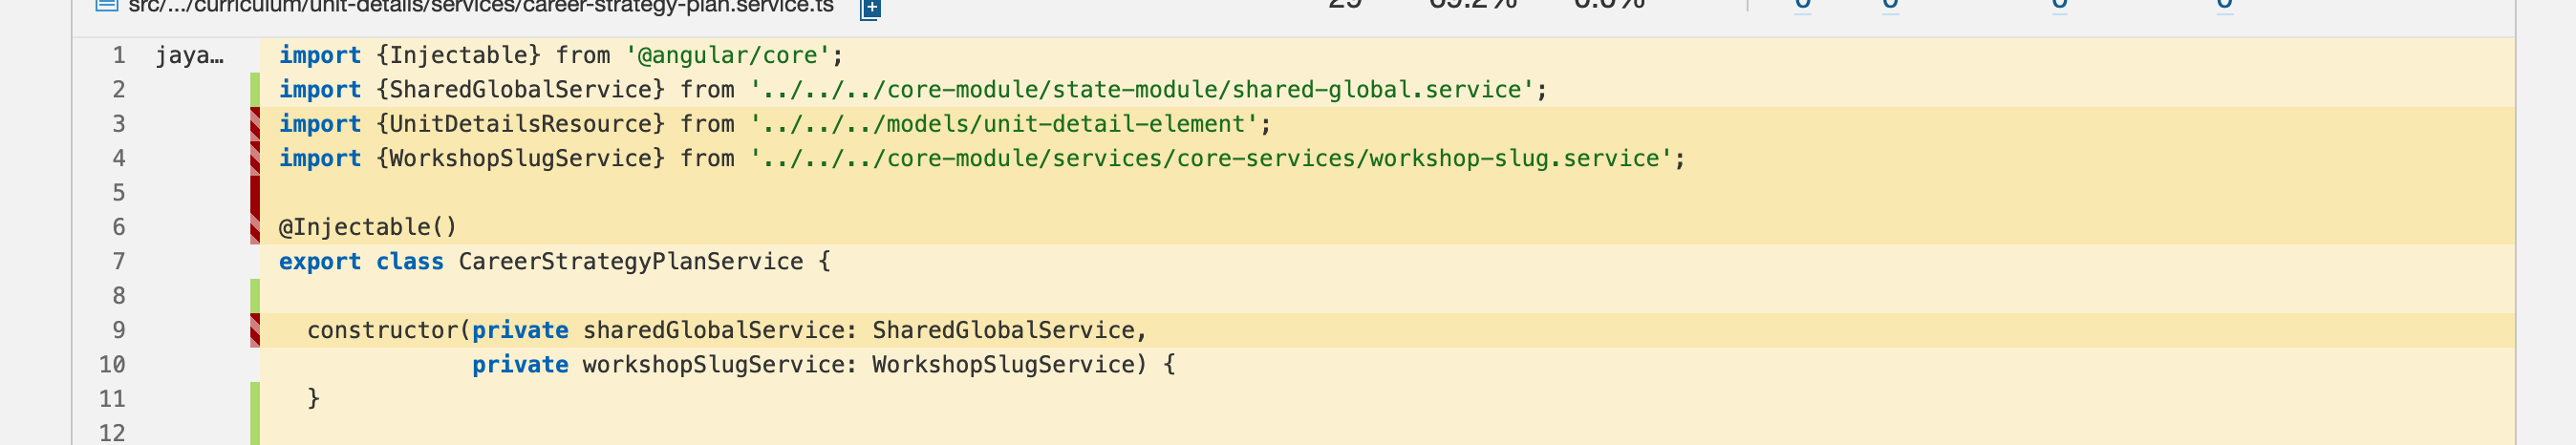The width and height of the screenshot is (2576, 445).
Task: Click the file icon beside the file path
Action: [106, 5]
